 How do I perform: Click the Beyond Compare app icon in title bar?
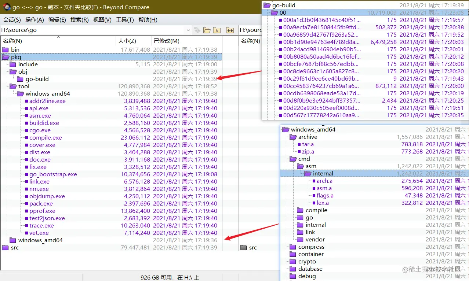(6, 7)
